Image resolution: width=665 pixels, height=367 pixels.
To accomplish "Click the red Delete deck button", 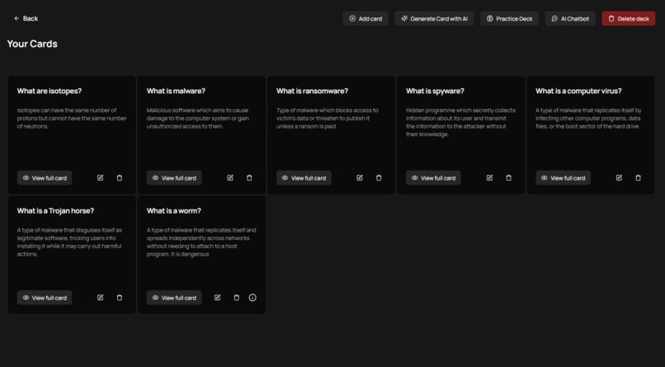I will [x=629, y=19].
